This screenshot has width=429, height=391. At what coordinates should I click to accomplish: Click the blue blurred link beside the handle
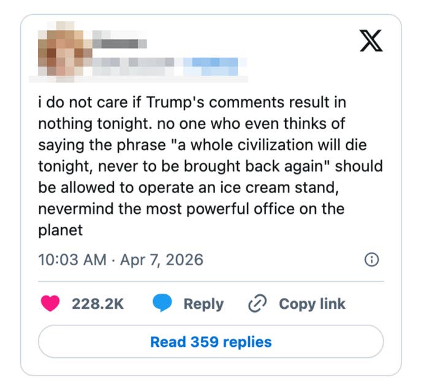tap(210, 63)
